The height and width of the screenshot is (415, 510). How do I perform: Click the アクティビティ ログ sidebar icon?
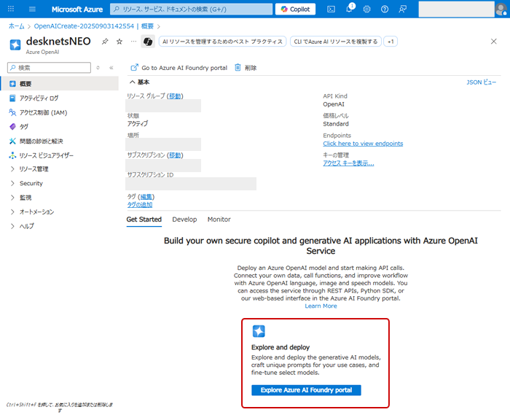tap(12, 98)
